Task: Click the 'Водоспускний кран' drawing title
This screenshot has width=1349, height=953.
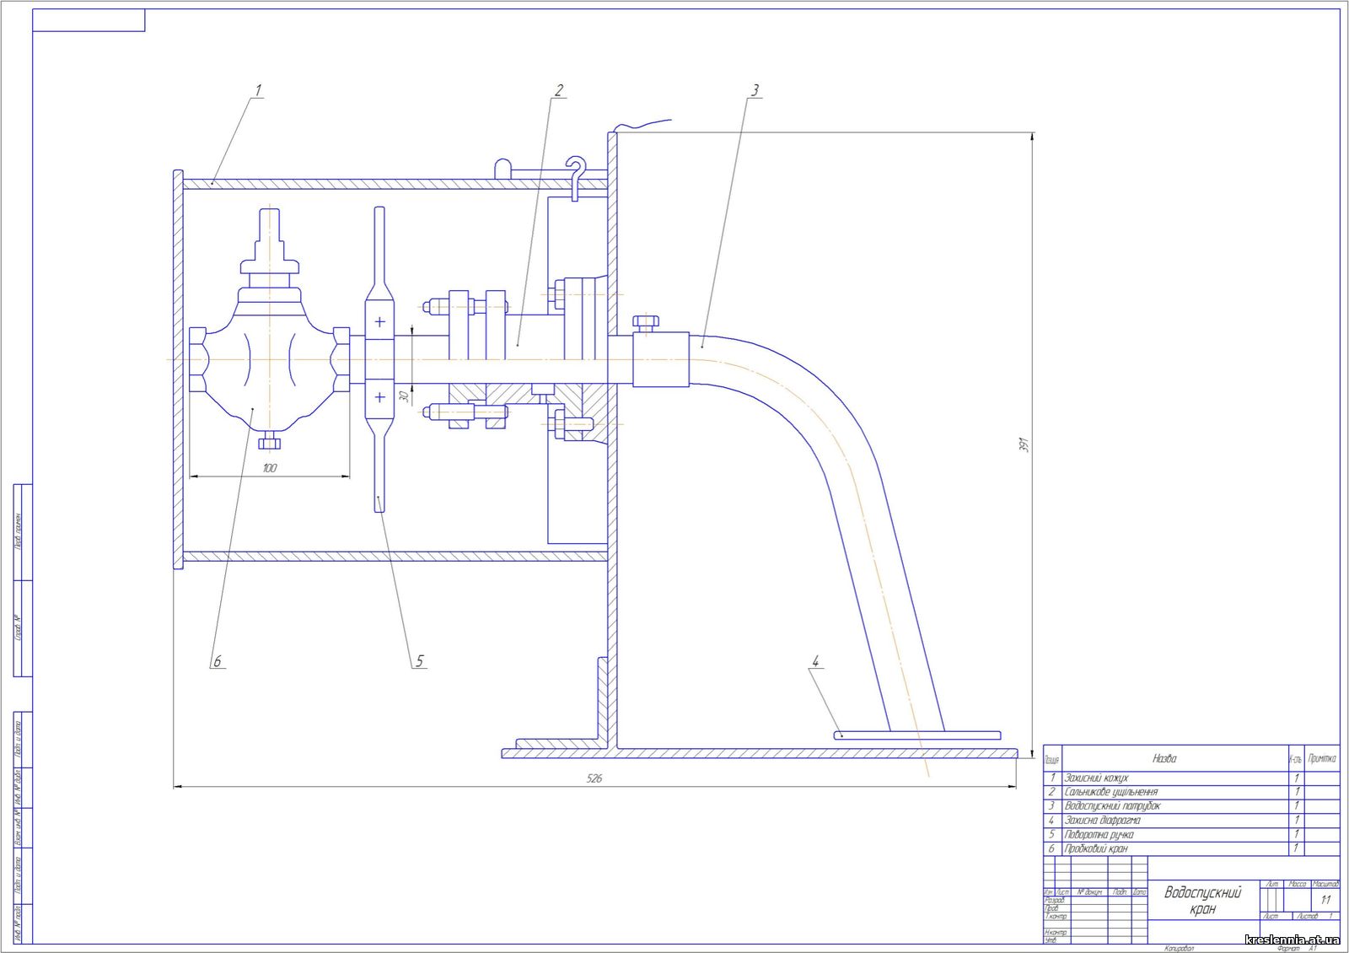Action: (1202, 900)
